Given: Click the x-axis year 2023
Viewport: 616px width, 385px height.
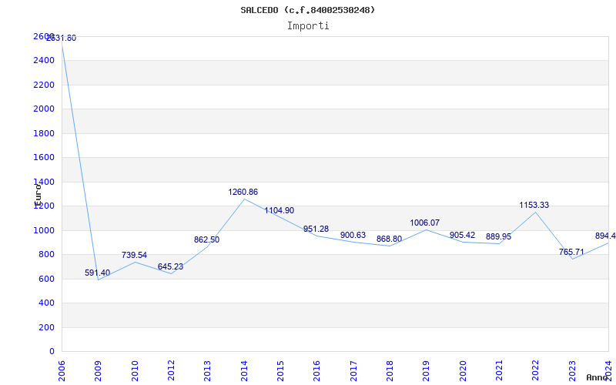Looking at the screenshot, I should (x=572, y=370).
